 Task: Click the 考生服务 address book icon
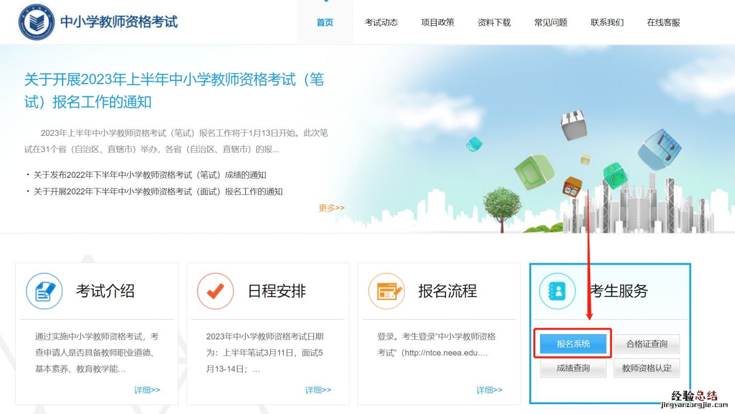tap(558, 291)
